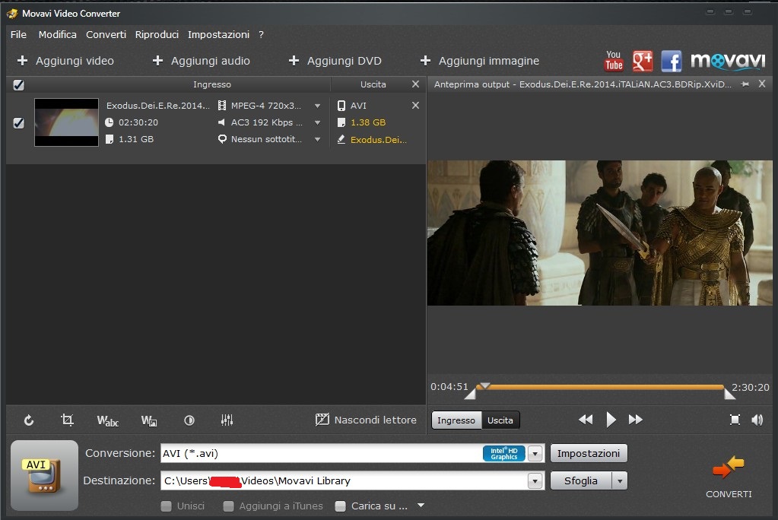Click the fullscreen preview icon
The height and width of the screenshot is (520, 778).
(735, 420)
